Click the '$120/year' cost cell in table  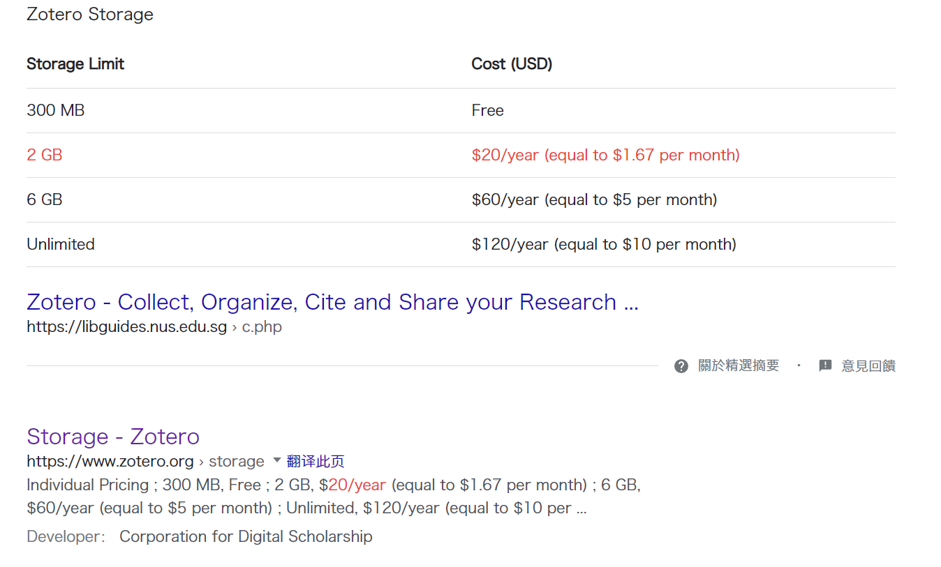604,244
